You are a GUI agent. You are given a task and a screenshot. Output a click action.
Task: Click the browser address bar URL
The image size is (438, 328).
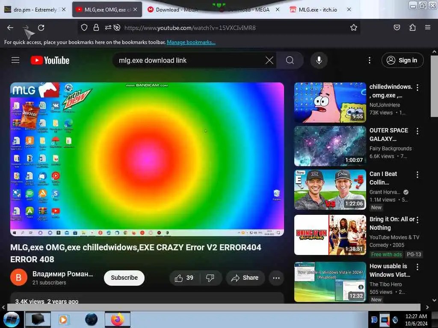pos(190,28)
